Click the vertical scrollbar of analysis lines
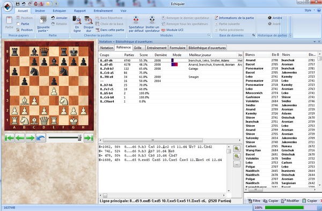322x211 pixels. click(x=229, y=151)
